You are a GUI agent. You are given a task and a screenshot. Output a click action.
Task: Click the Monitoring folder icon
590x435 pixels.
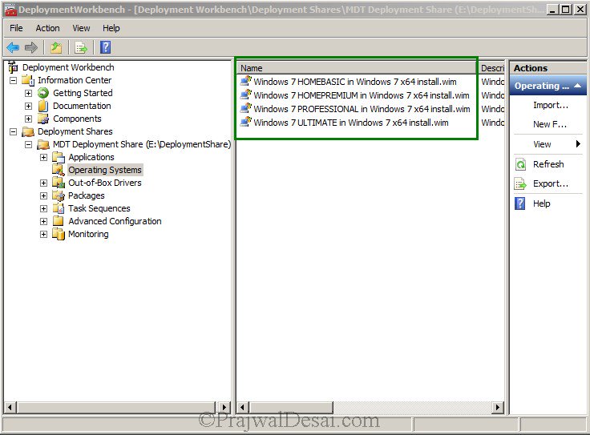coord(59,234)
